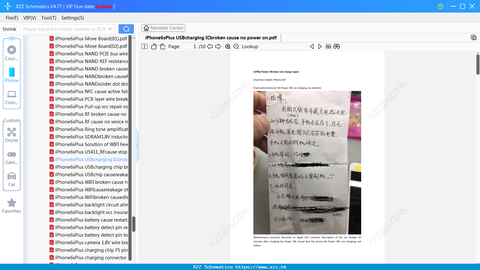Open the File(F) menu
Image resolution: width=480 pixels, height=270 pixels.
pyautogui.click(x=12, y=18)
